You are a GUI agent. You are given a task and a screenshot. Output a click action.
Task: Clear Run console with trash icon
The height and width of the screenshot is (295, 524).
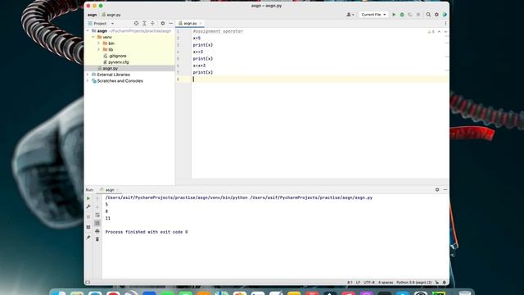[97, 239]
